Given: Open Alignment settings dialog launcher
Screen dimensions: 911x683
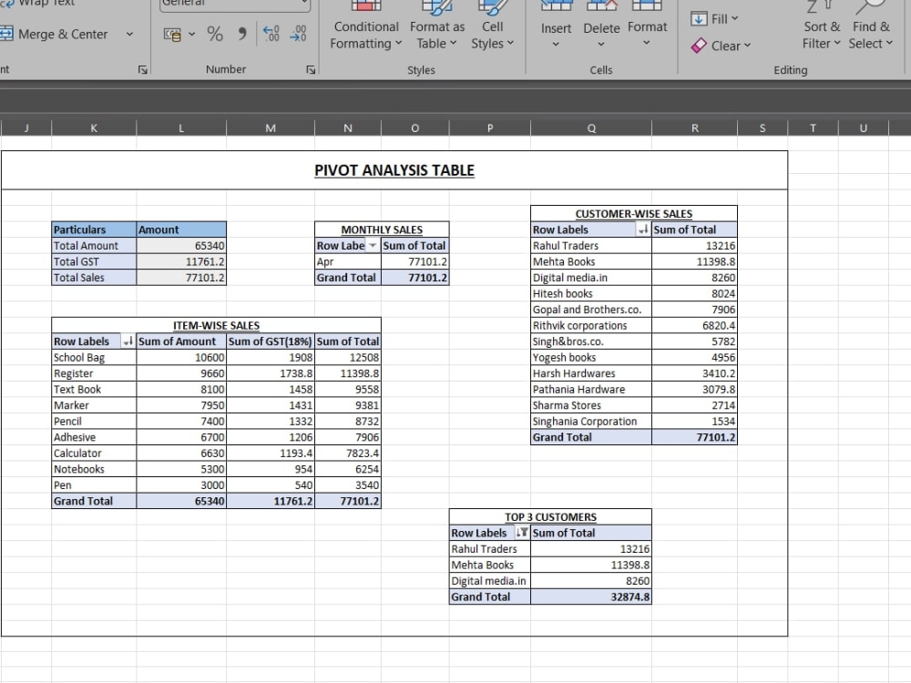Looking at the screenshot, I should pyautogui.click(x=143, y=70).
